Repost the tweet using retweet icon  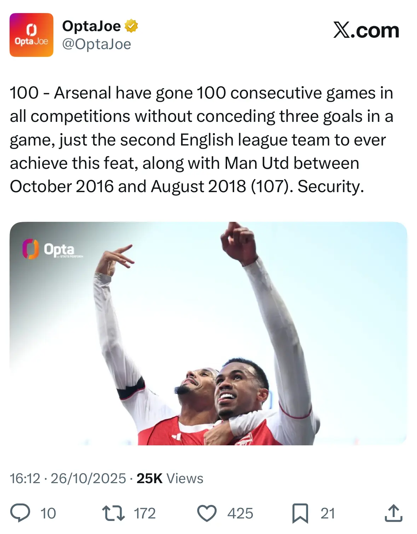[x=113, y=513]
